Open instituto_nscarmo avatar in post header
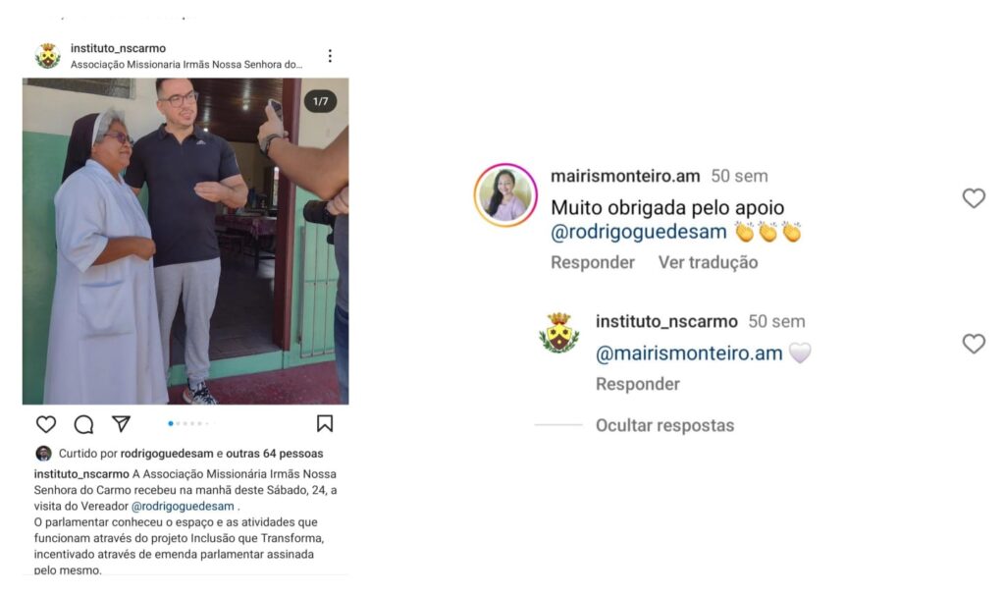Viewport: 1005px width, 597px height. [x=48, y=56]
